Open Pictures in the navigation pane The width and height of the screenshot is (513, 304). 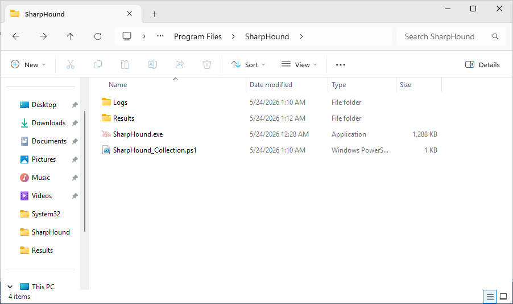[44, 159]
